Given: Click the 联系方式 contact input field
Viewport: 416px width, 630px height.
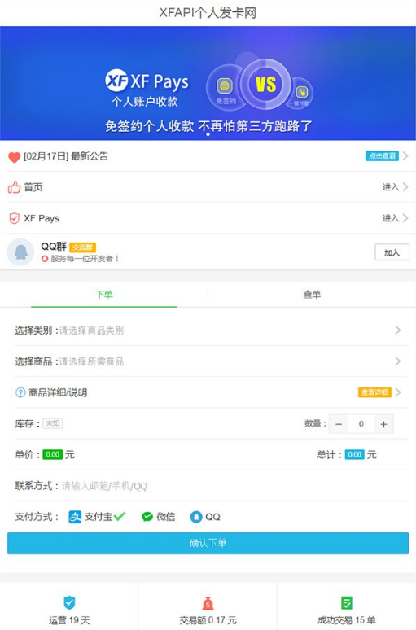Looking at the screenshot, I should pyautogui.click(x=234, y=486).
